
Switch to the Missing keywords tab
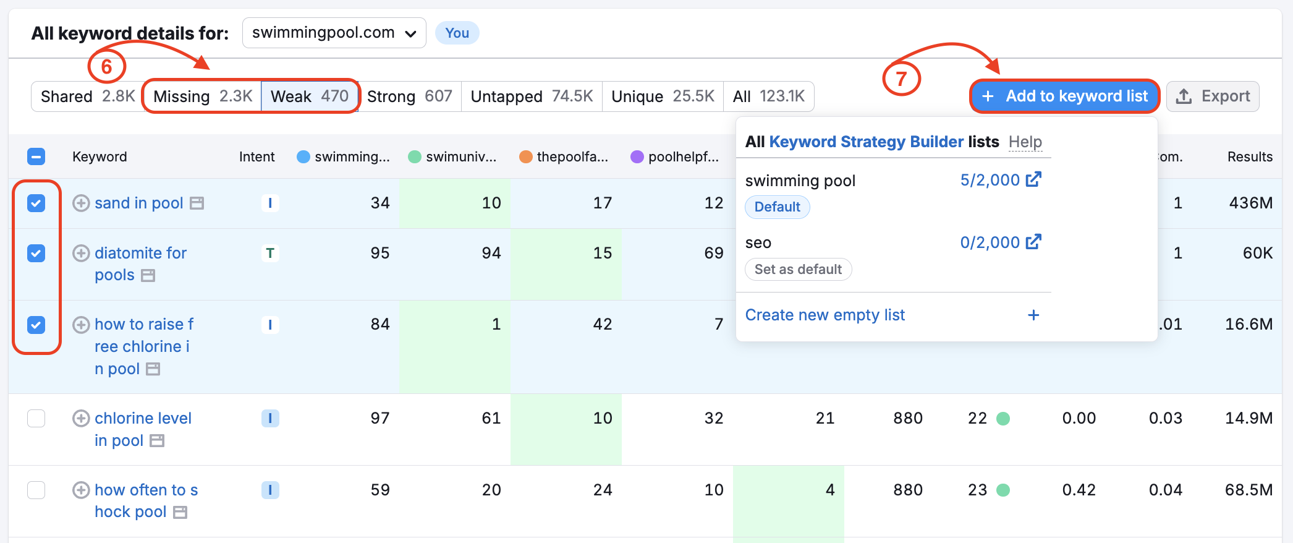[202, 96]
